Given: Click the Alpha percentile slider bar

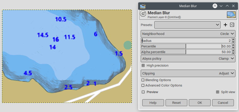Looking at the screenshot, I should point(186,52).
